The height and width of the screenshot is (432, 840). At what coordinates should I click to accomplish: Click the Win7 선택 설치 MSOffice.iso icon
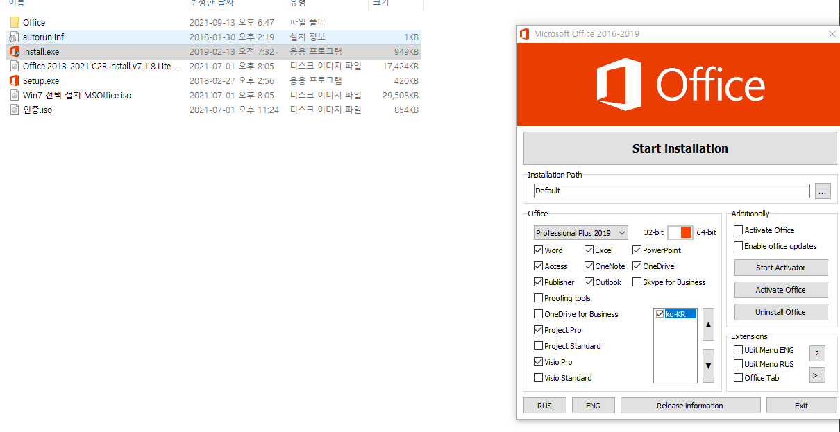(15, 95)
